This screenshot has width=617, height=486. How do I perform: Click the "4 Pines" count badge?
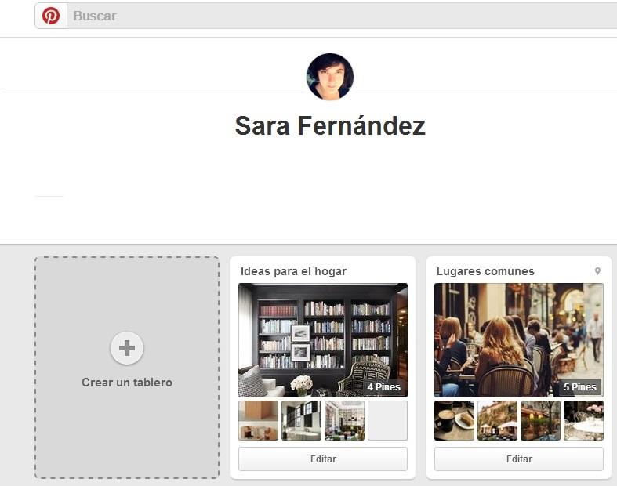tap(383, 386)
